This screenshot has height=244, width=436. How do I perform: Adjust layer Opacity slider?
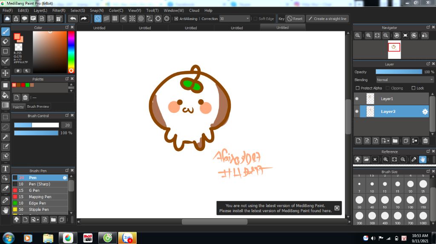click(x=399, y=72)
